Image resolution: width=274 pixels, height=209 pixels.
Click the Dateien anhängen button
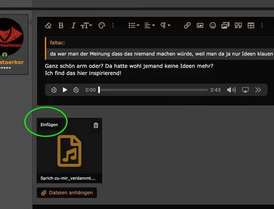point(67,193)
